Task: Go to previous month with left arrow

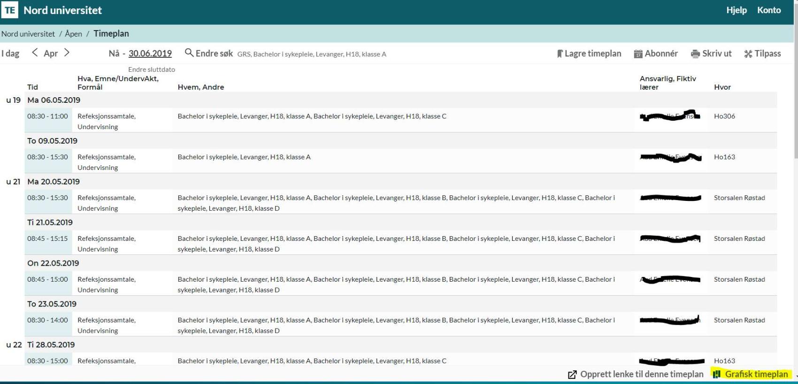Action: tap(35, 53)
